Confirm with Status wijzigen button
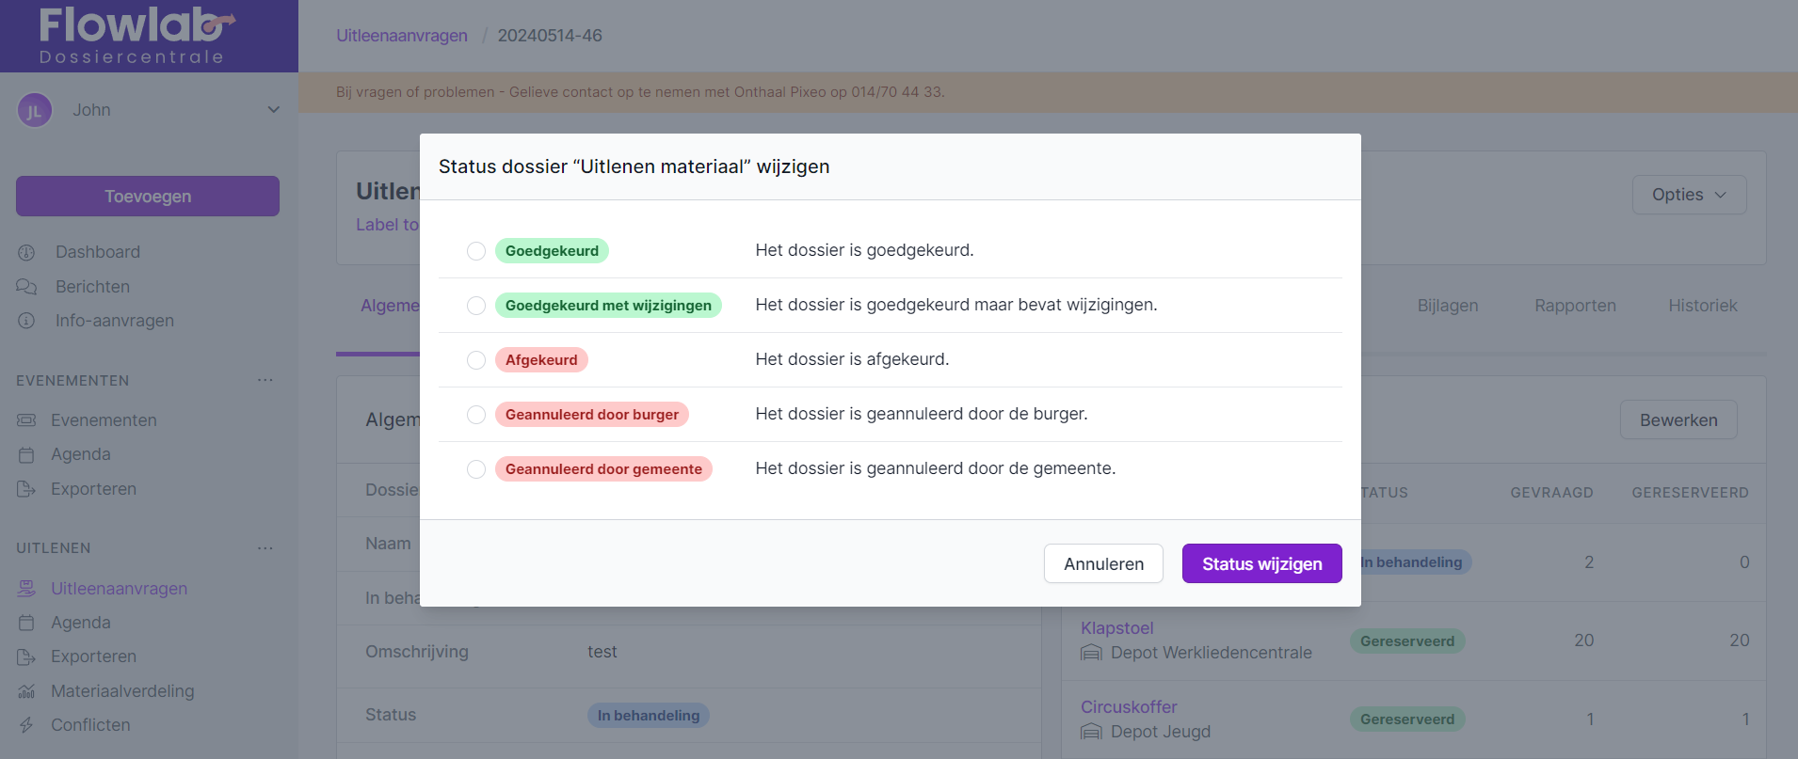1798x759 pixels. pyautogui.click(x=1261, y=563)
